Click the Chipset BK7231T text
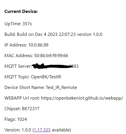126x134 pixels. (22, 109)
